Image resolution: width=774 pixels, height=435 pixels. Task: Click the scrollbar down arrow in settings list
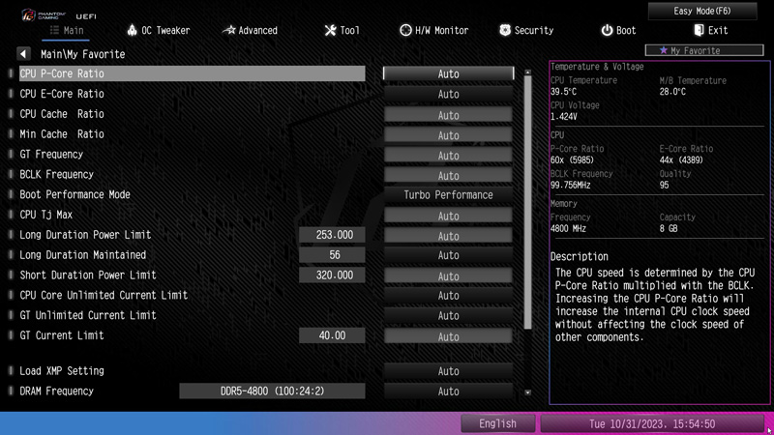(527, 392)
